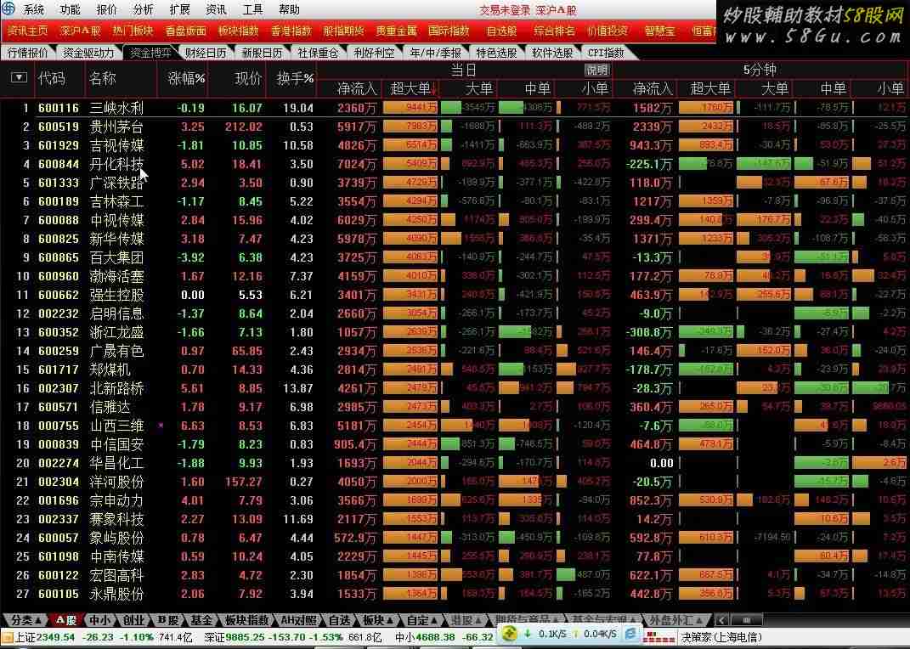
Task: Switch to the 创业 bottom tab
Action: [x=133, y=621]
